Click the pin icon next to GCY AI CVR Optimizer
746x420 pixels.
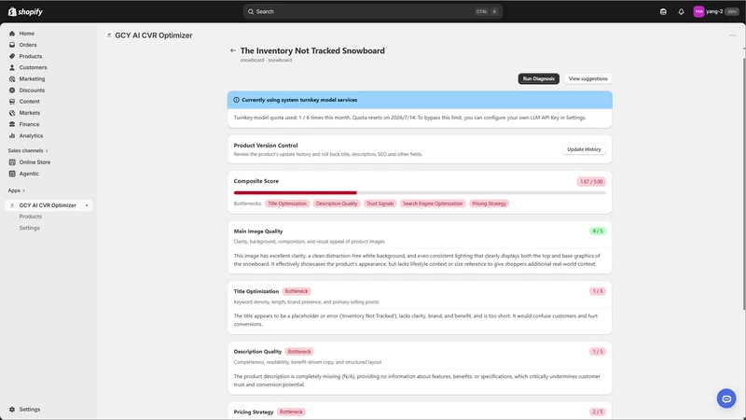click(87, 205)
